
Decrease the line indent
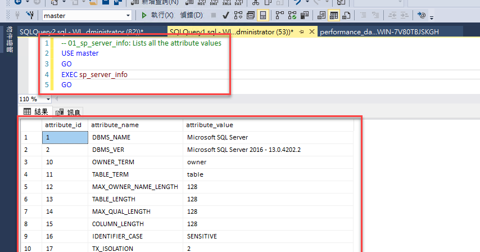[x=392, y=15]
